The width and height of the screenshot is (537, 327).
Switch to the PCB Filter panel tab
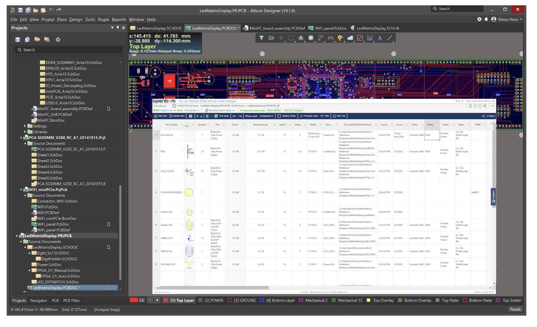71,301
